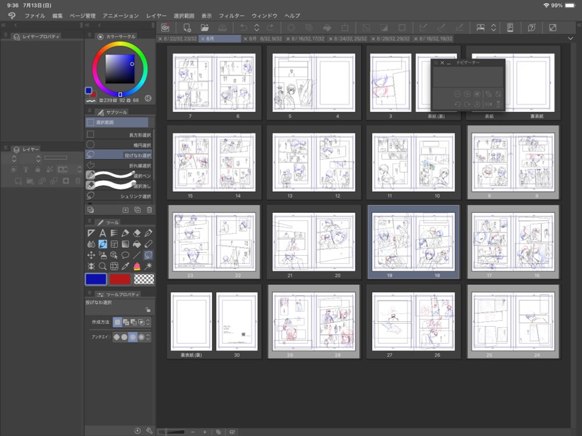Open the anti-aliasing stepper arrows
The image size is (582, 436).
tap(148, 337)
